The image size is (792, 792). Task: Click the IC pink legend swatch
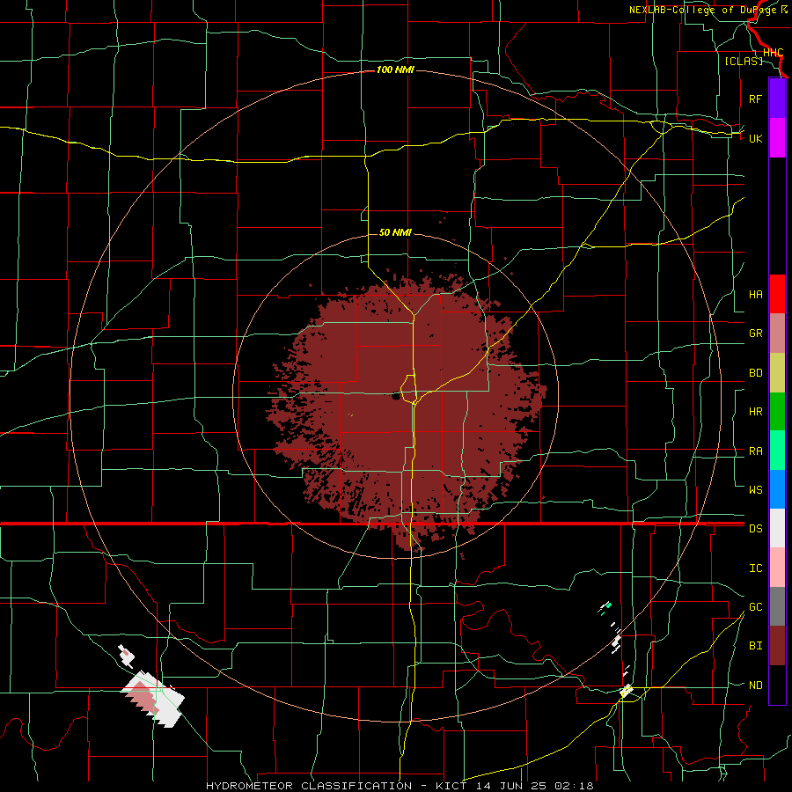(777, 568)
